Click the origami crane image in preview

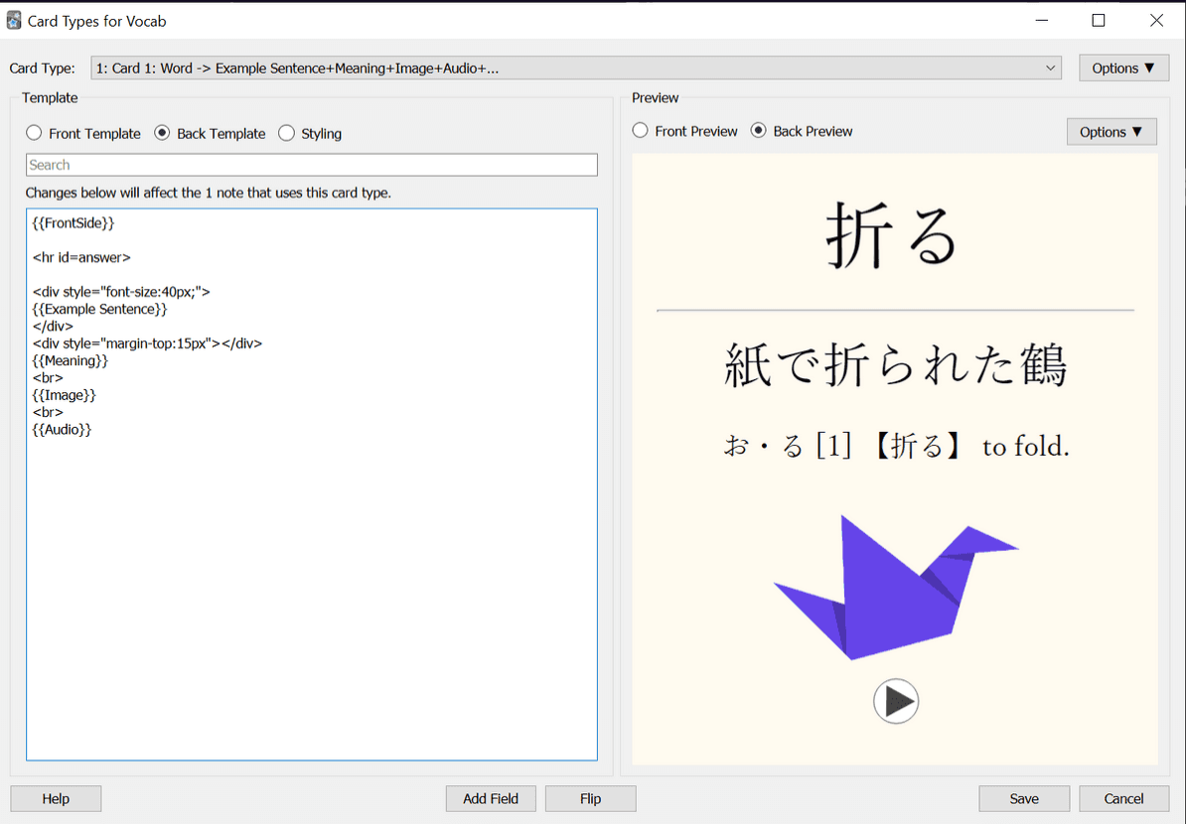click(896, 588)
